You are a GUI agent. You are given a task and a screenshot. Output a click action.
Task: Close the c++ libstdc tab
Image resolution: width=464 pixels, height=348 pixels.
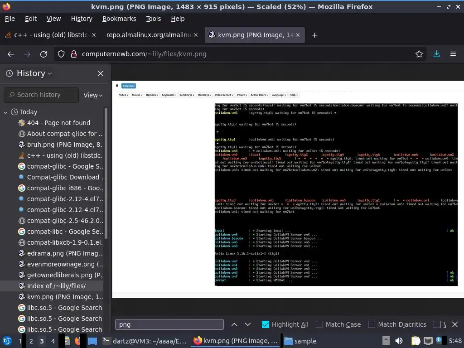tap(93, 35)
